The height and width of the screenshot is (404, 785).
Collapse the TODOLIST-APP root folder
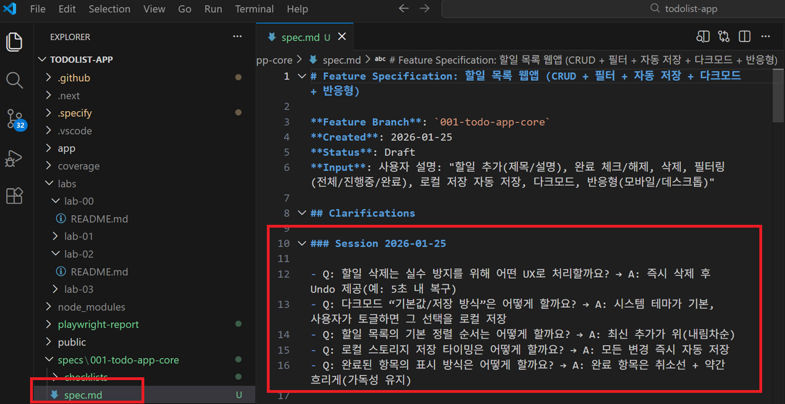pyautogui.click(x=81, y=60)
